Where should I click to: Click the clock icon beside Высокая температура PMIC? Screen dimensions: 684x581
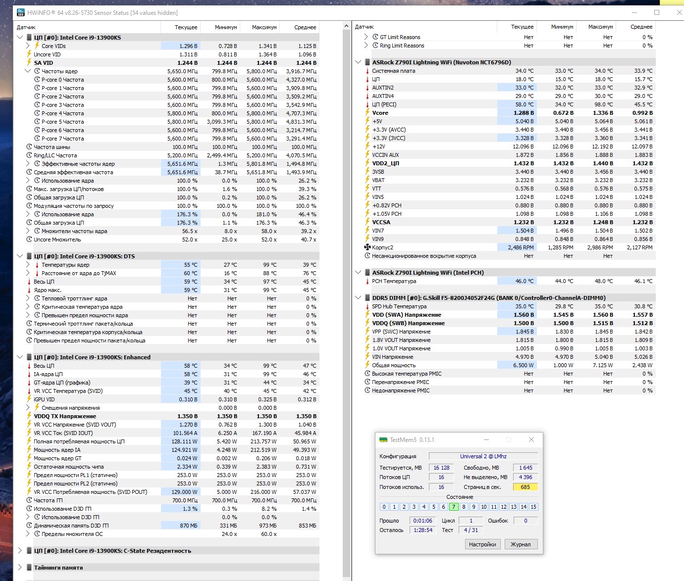pyautogui.click(x=368, y=374)
